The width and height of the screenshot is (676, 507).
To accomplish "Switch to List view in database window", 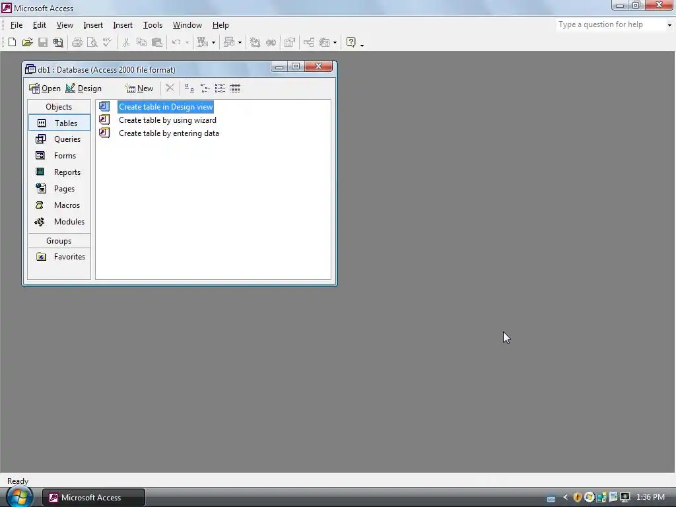I will (220, 88).
